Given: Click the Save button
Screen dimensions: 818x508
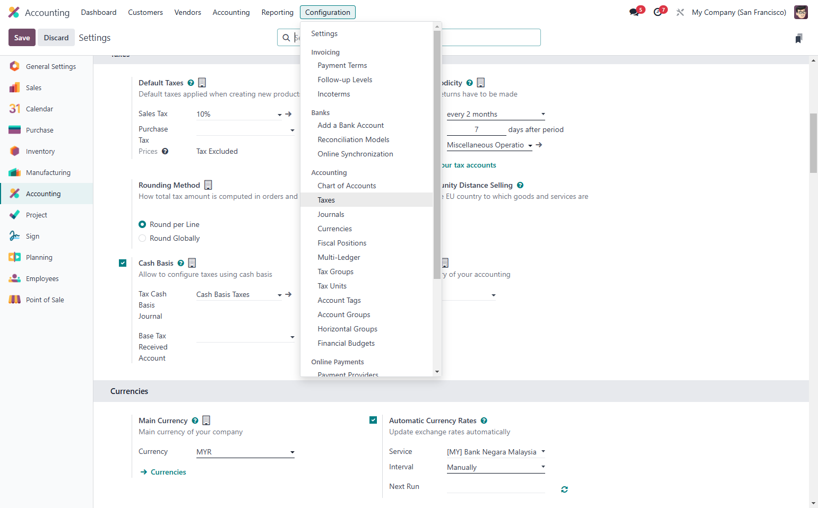Looking at the screenshot, I should [22, 38].
